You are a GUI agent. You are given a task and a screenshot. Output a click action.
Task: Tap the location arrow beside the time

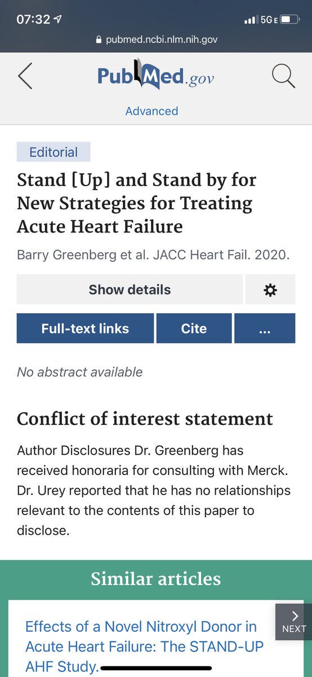pos(58,20)
